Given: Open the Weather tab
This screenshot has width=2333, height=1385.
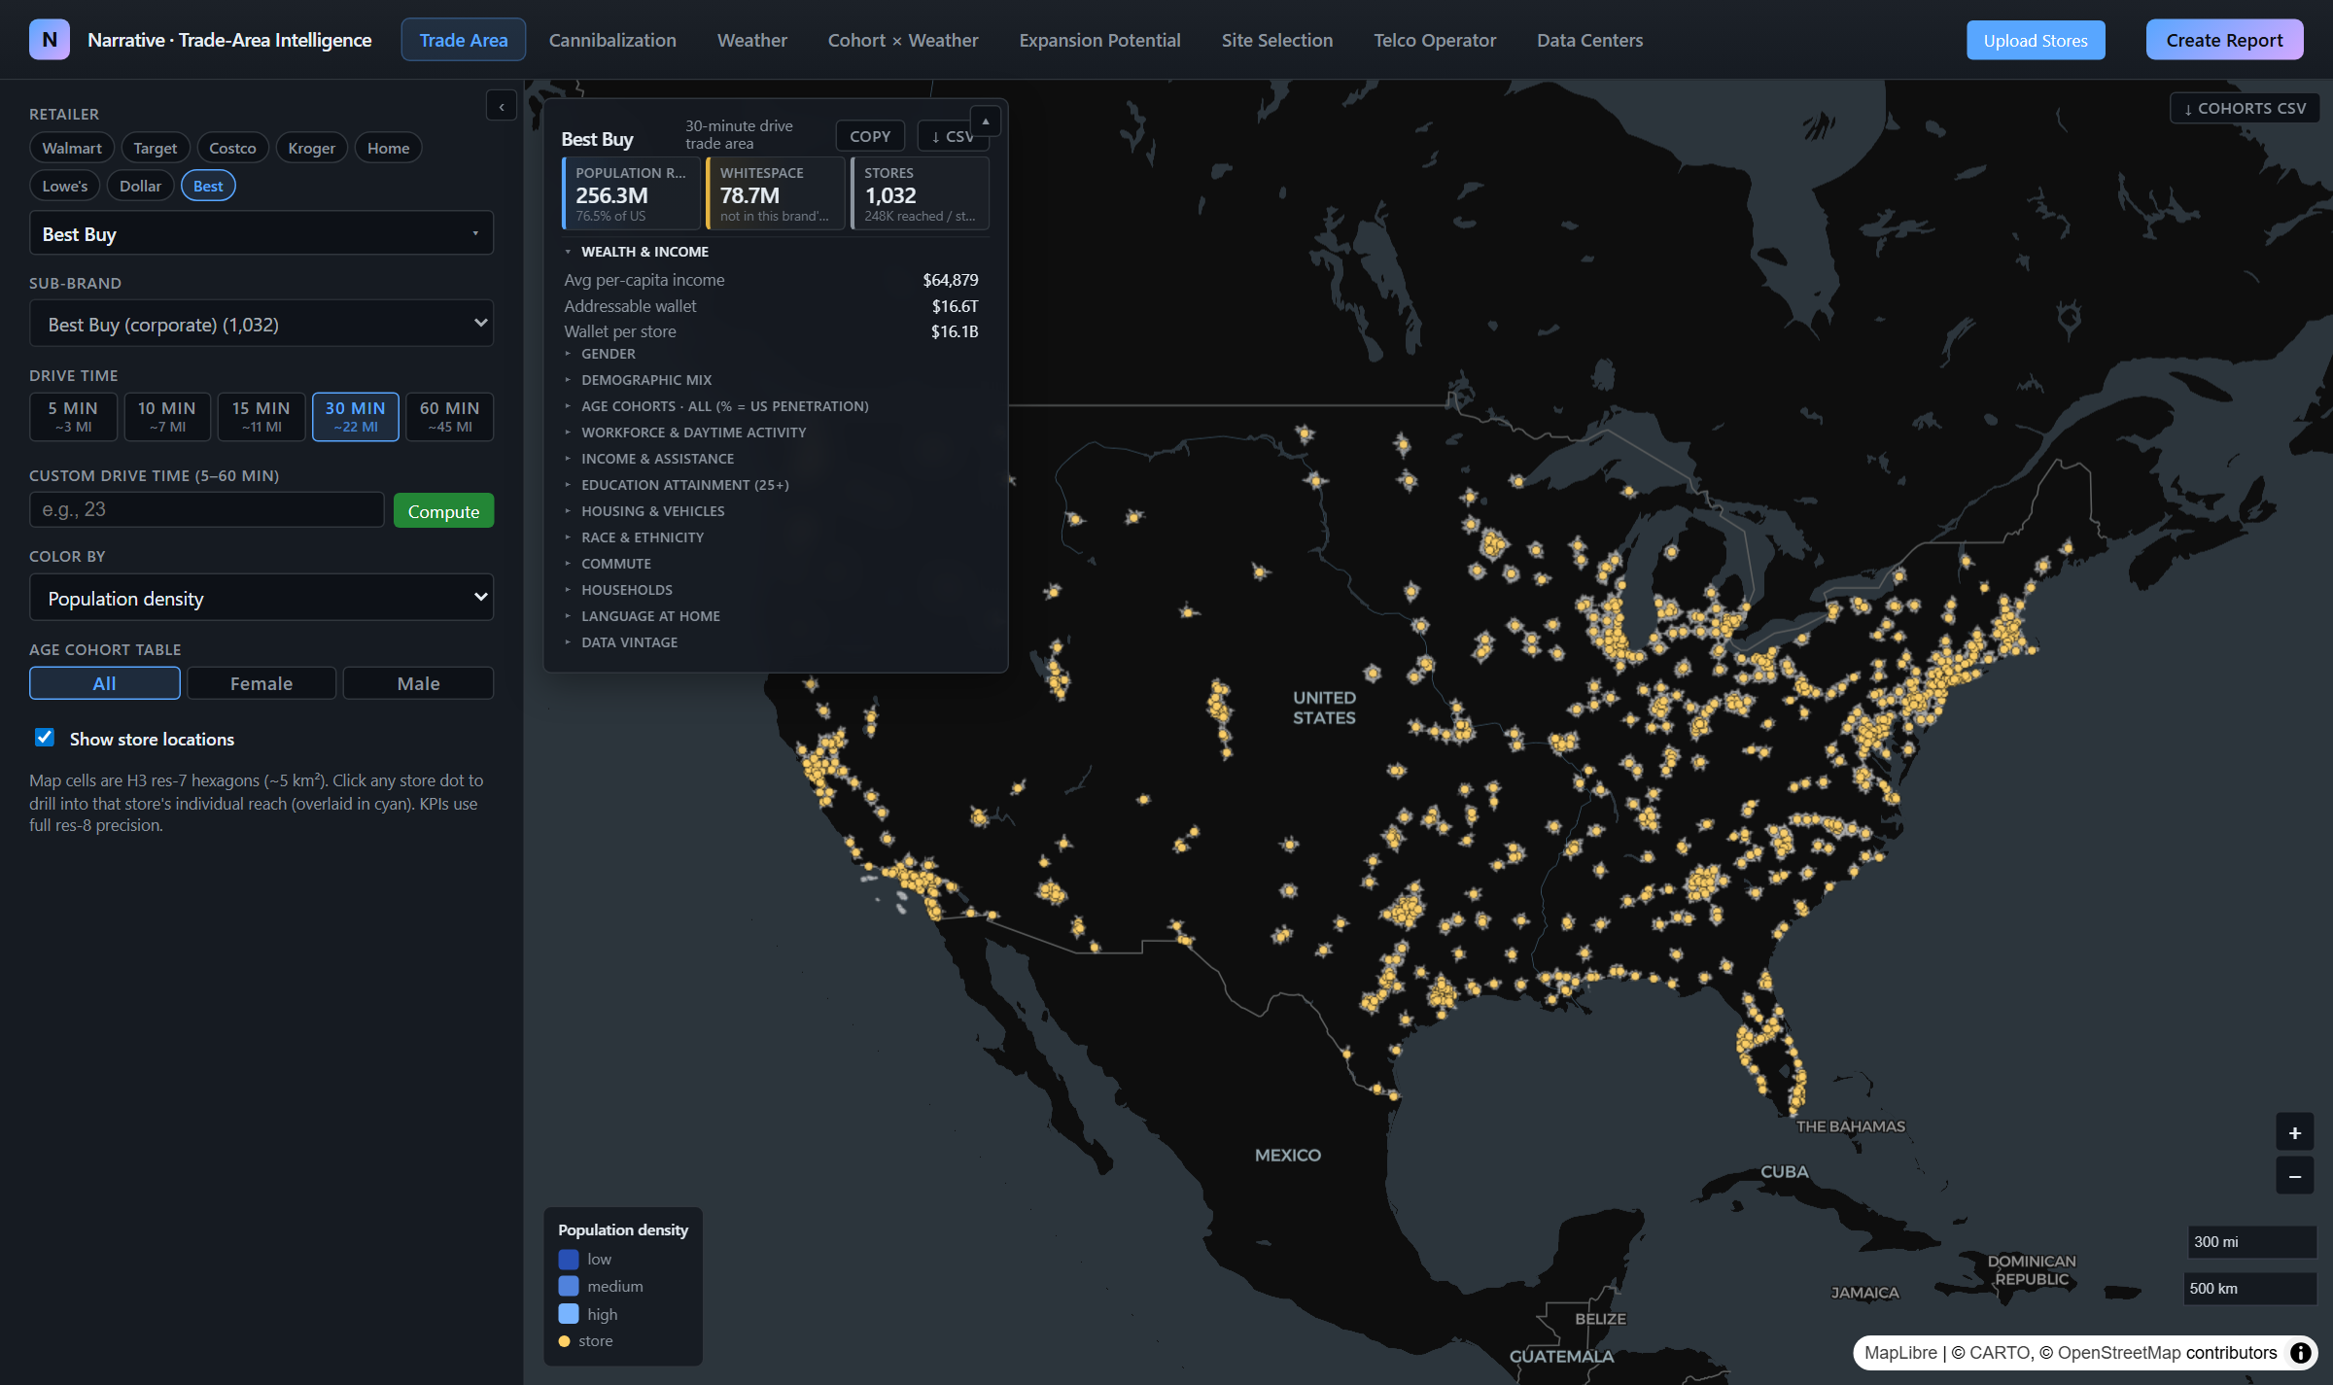Looking at the screenshot, I should (752, 40).
